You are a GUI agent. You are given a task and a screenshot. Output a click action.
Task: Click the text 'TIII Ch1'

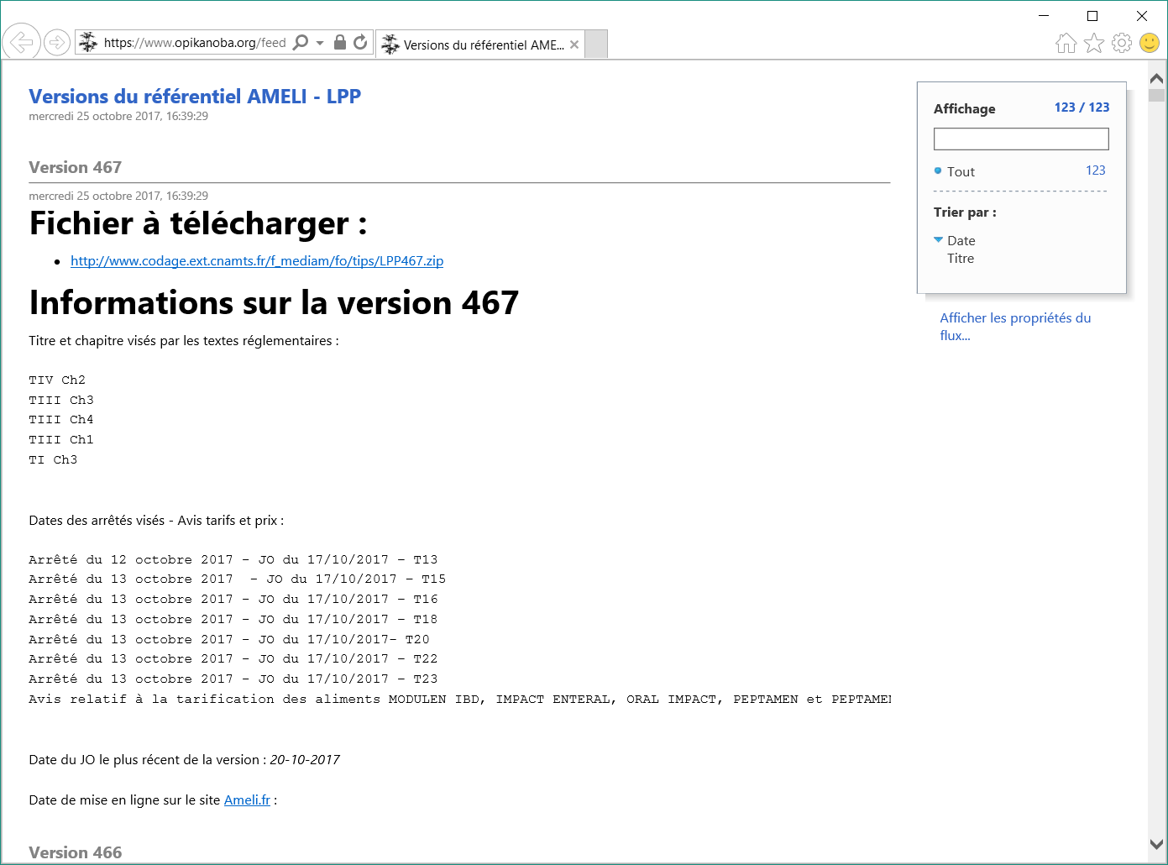click(61, 440)
